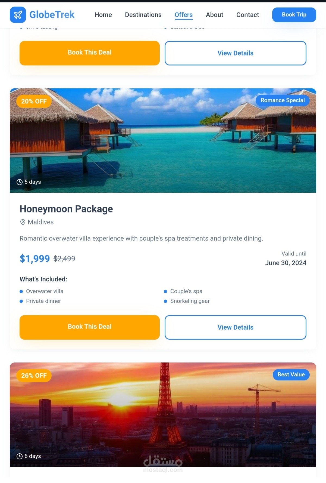Viewport: 326px width, 483px height.
Task: Select the Offers navigation tab
Action: pos(184,15)
